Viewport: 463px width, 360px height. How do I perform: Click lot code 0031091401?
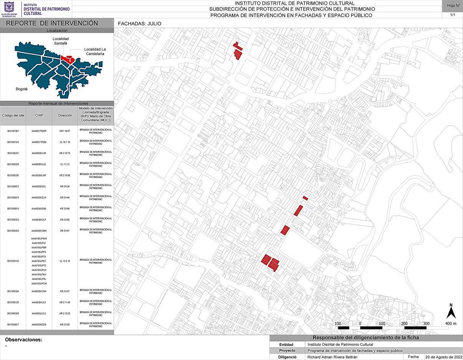(x=13, y=131)
